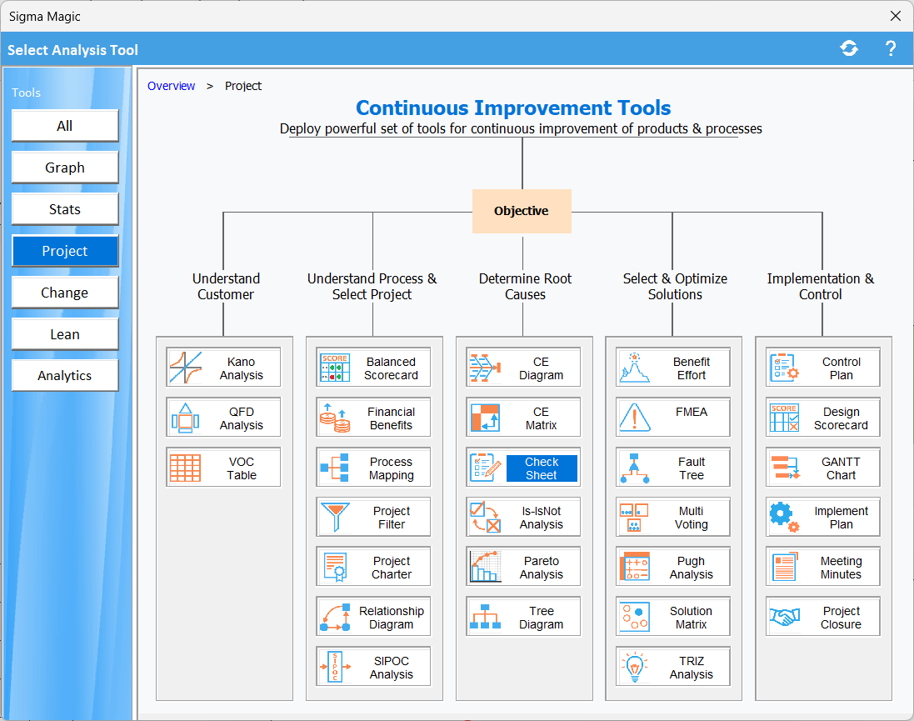Open the Balanced Scorecard tool icon
The image size is (914, 721).
tap(335, 368)
